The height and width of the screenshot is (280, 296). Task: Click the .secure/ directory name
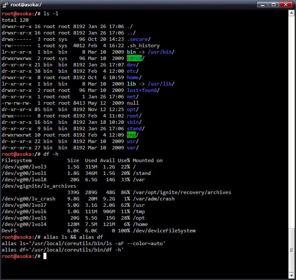pos(138,39)
